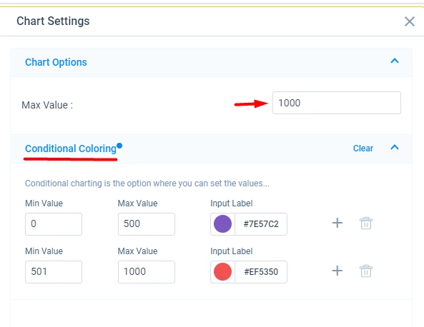Delete the red #EF5350 color rule
Screen dimensions: 424x327
(366, 271)
